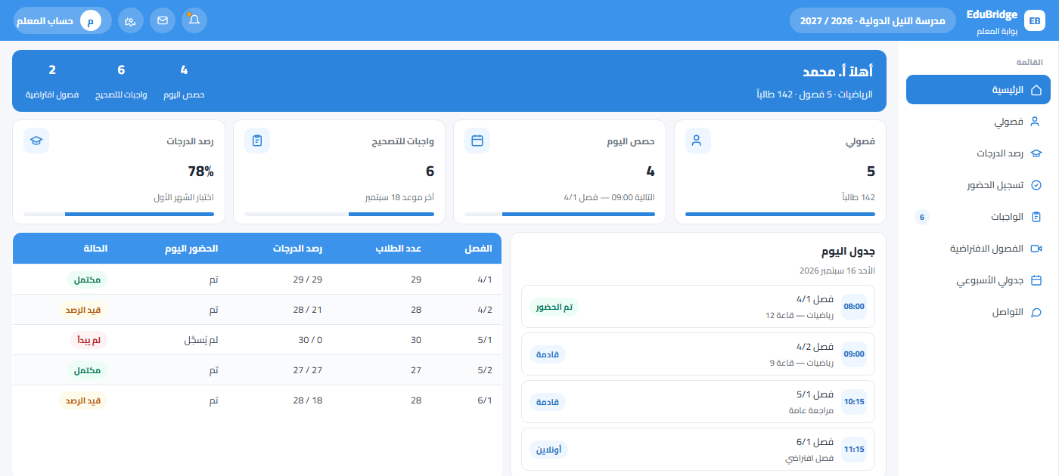This screenshot has height=476, width=1059.
Task: Click the 10:15 time badge in schedule
Action: click(854, 401)
